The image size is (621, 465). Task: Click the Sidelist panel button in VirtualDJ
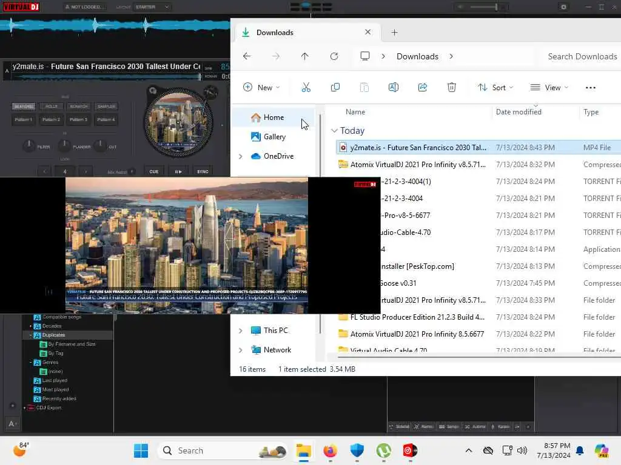click(399, 427)
